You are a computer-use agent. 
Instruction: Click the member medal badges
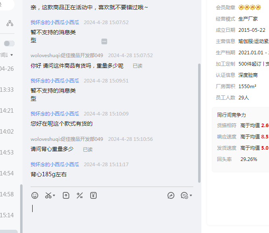point(250,7)
